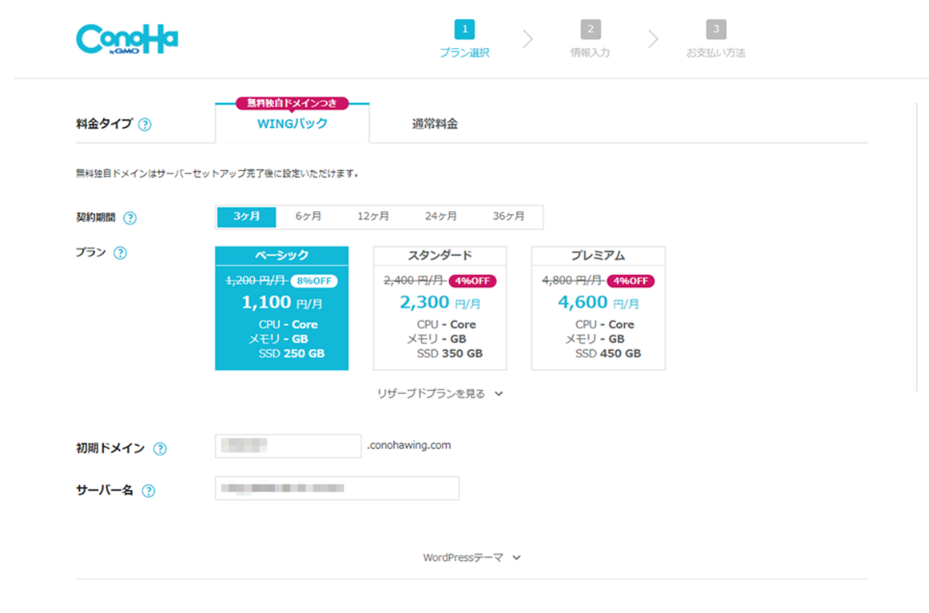Click step 2 情報入力 indicator

[x=590, y=40]
